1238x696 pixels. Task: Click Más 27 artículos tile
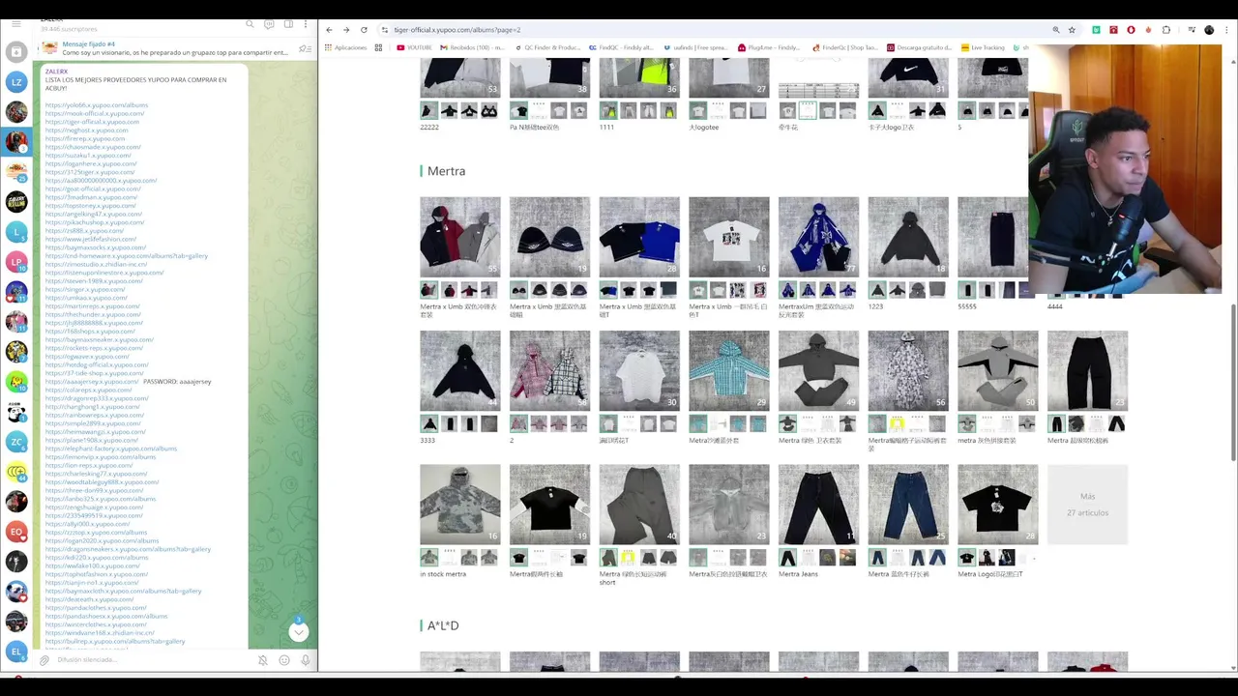[1087, 504]
